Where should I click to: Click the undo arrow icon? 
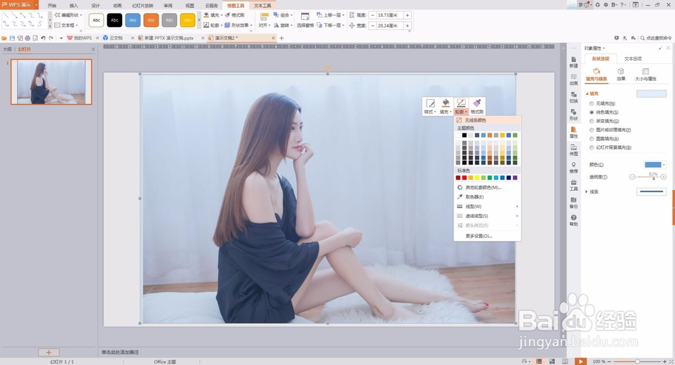coord(43,38)
